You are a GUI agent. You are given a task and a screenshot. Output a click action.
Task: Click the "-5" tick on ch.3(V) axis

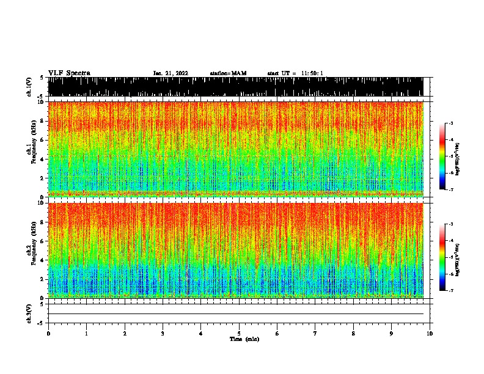[40, 323]
